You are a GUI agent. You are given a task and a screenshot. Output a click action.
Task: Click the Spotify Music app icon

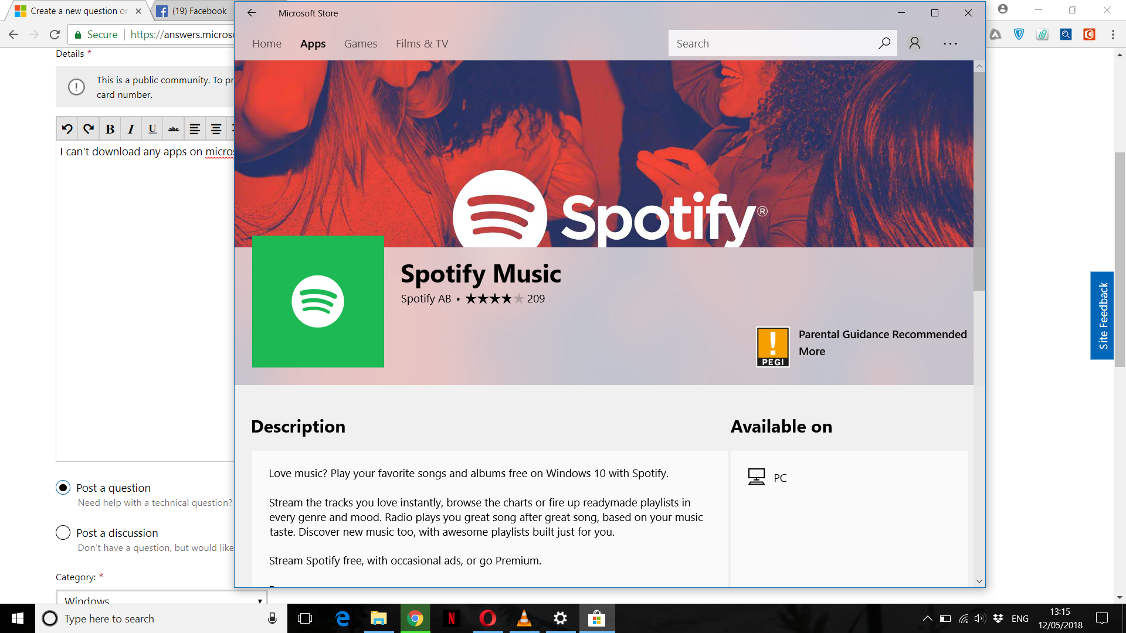(x=318, y=302)
